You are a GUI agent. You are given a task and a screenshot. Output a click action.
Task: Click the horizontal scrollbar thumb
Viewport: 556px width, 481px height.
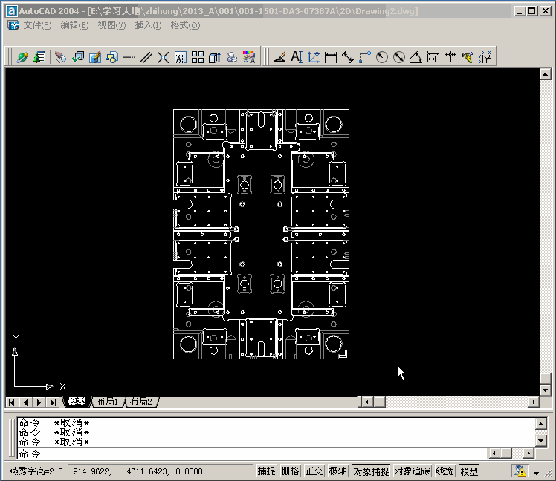[x=379, y=402]
